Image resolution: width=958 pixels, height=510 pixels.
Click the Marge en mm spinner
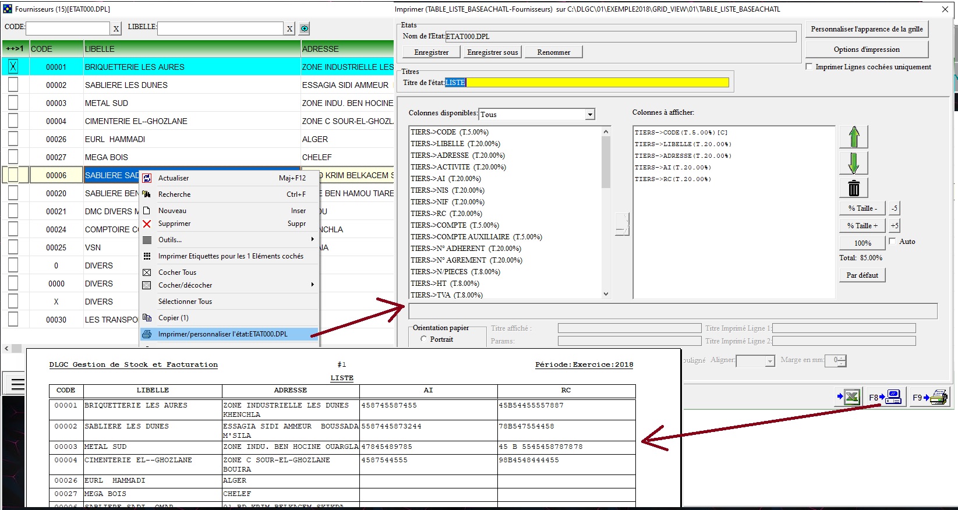[x=842, y=361]
